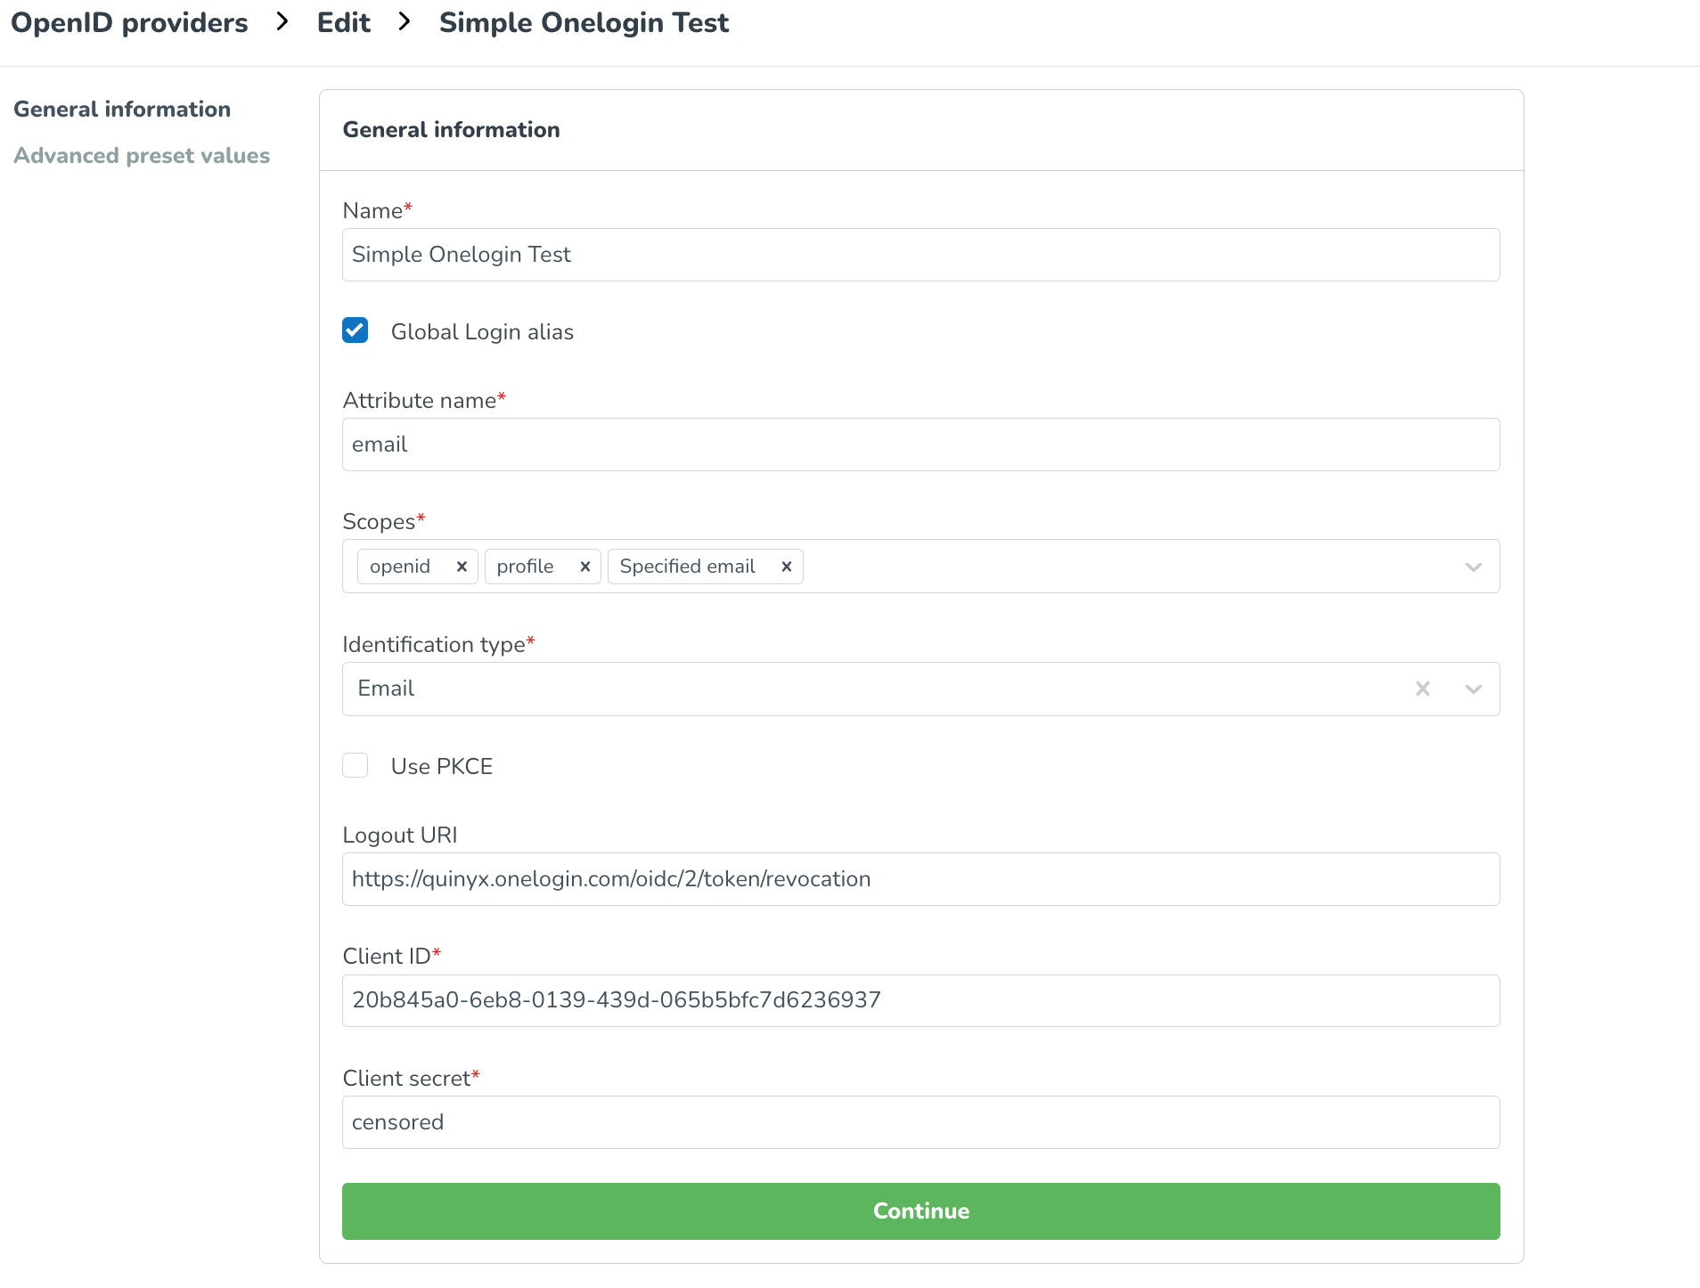Remove the profile scope tag
This screenshot has width=1700, height=1288.
point(584,567)
